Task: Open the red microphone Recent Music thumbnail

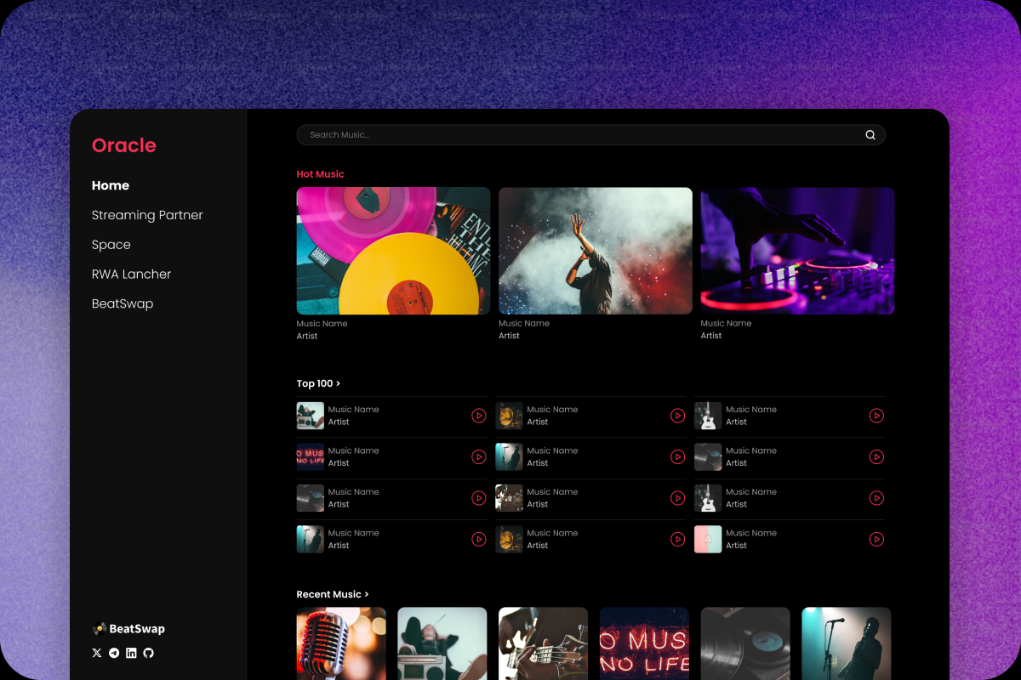Action: point(341,643)
